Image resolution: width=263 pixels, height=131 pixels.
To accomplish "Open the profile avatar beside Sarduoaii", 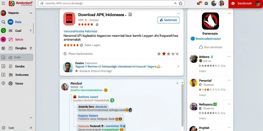I will [257, 3].
